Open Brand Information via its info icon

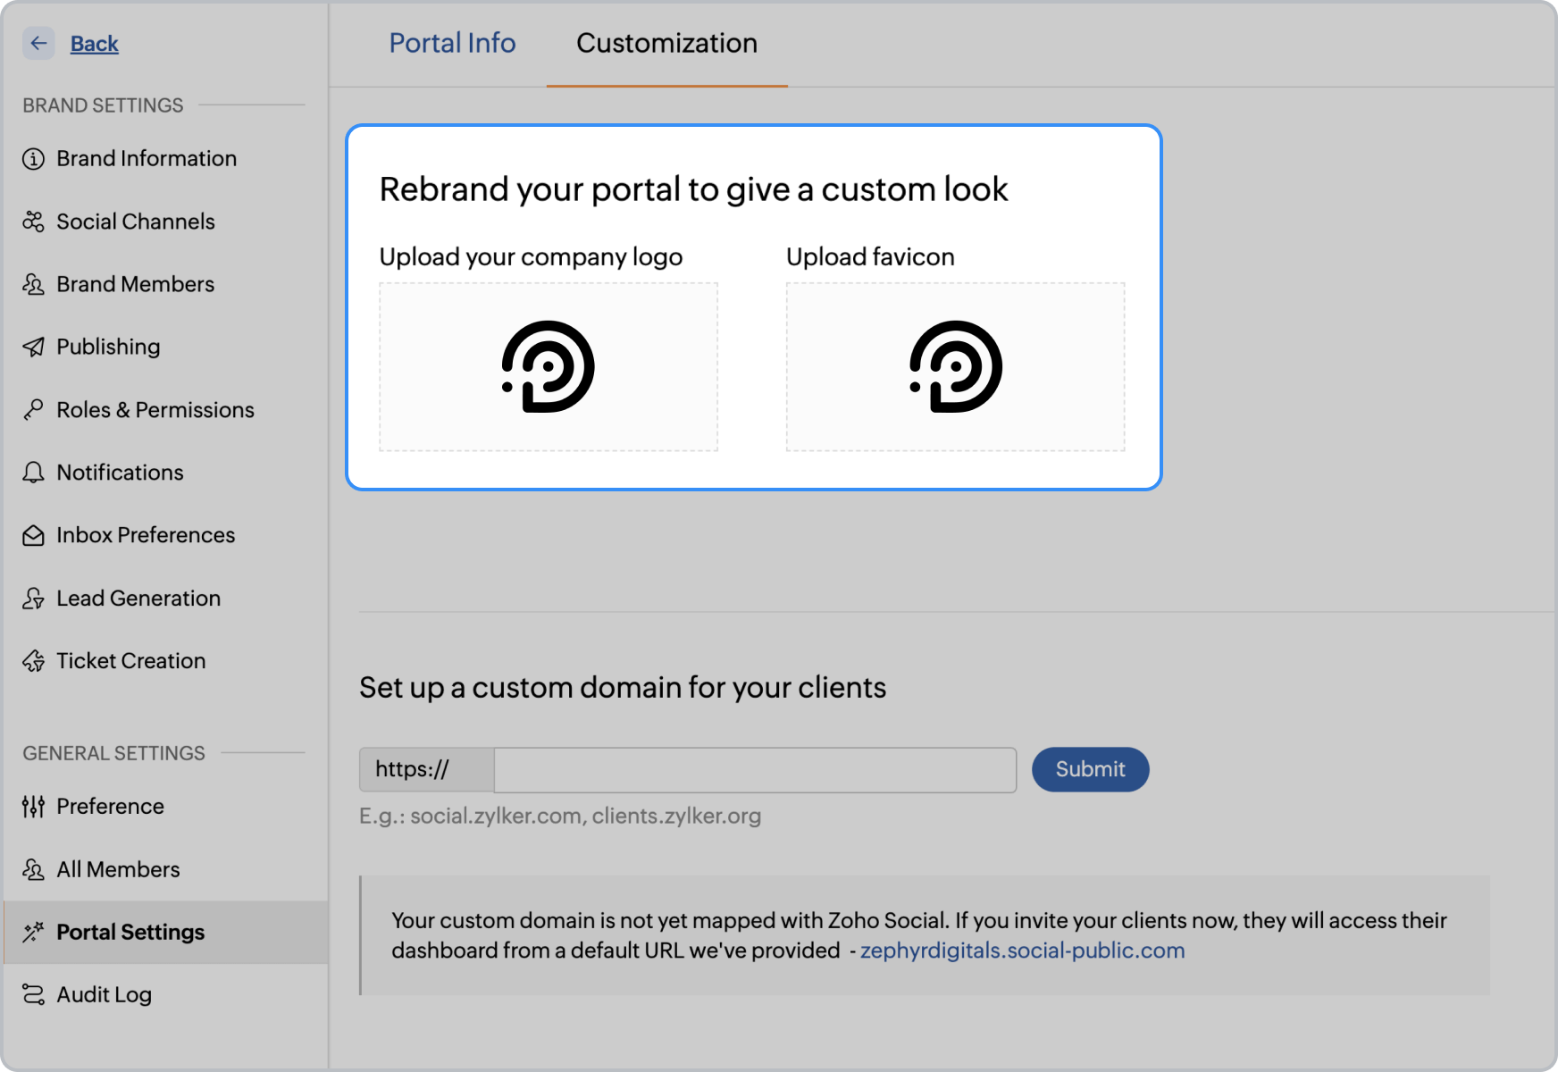pos(33,159)
